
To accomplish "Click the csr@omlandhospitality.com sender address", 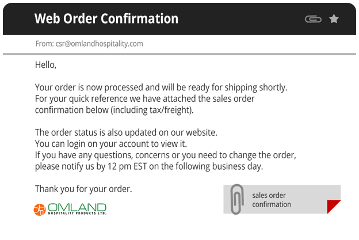I will 99,44.
